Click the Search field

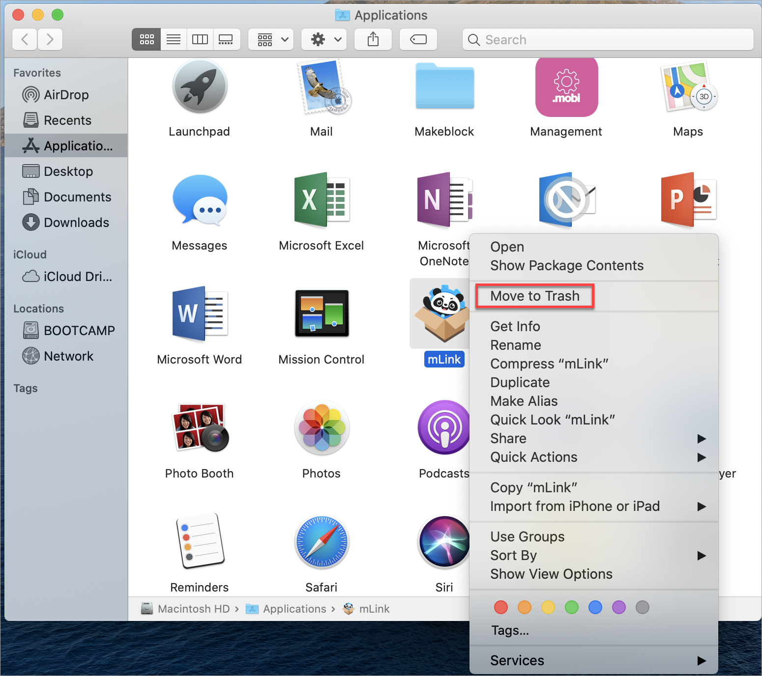(608, 39)
